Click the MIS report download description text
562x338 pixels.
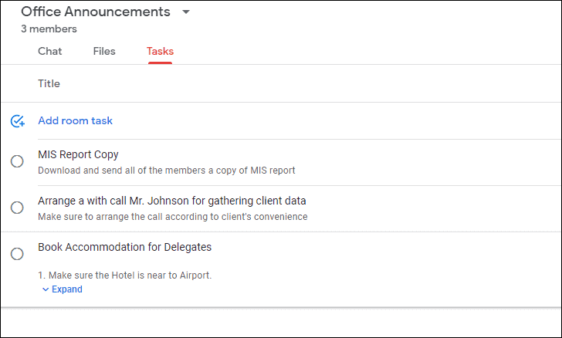point(167,171)
